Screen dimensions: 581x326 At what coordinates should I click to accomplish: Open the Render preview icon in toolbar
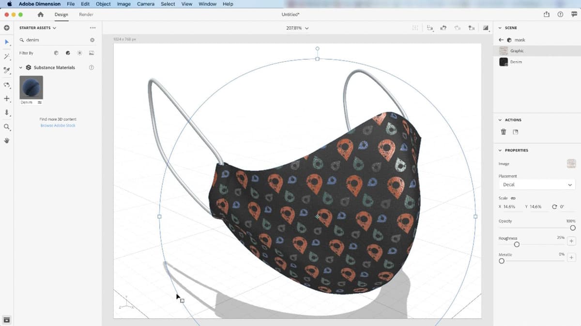point(486,28)
